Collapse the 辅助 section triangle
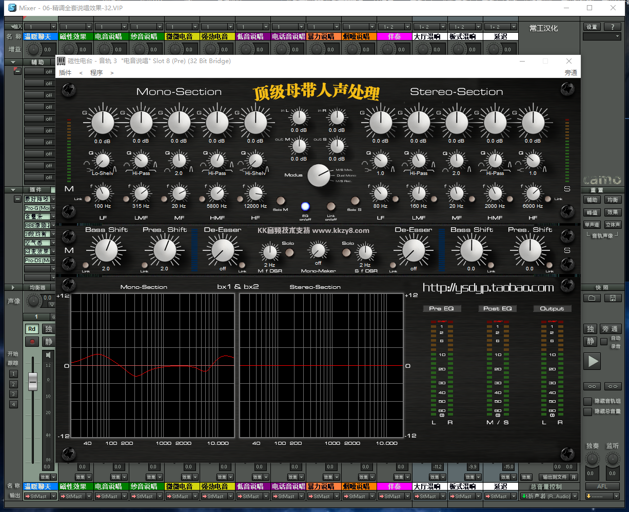This screenshot has width=629, height=512. pos(13,62)
